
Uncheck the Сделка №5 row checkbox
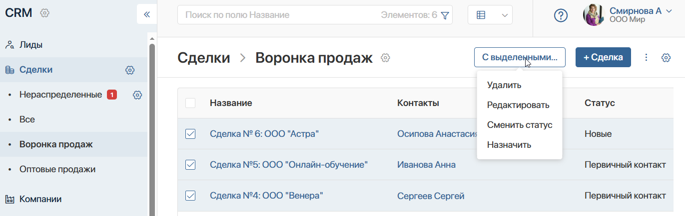pyautogui.click(x=190, y=165)
